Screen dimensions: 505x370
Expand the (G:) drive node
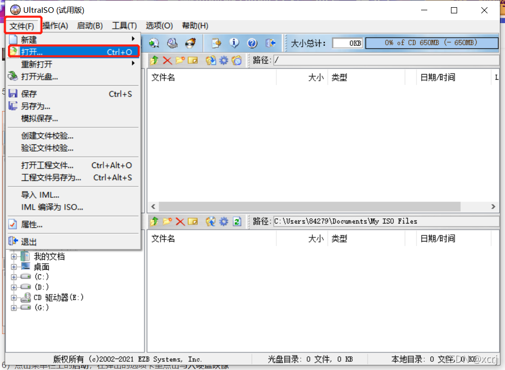click(13, 308)
